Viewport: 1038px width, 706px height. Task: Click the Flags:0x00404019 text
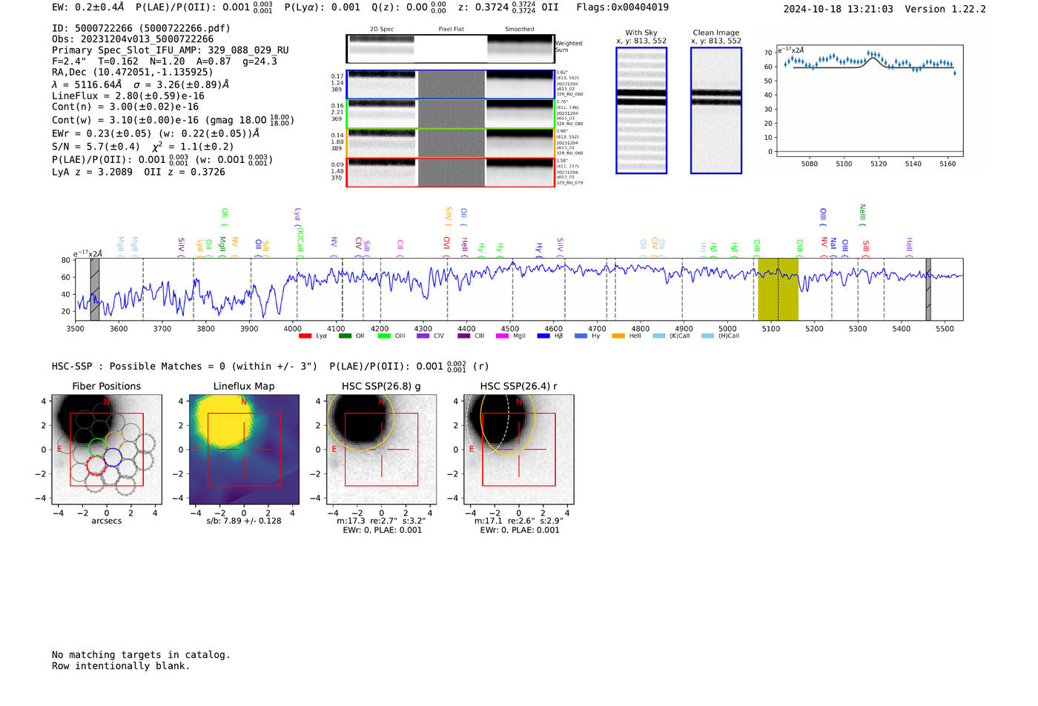(x=622, y=7)
